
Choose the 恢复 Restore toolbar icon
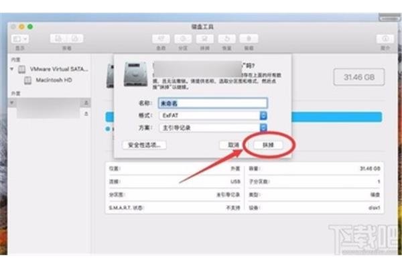coord(226,39)
